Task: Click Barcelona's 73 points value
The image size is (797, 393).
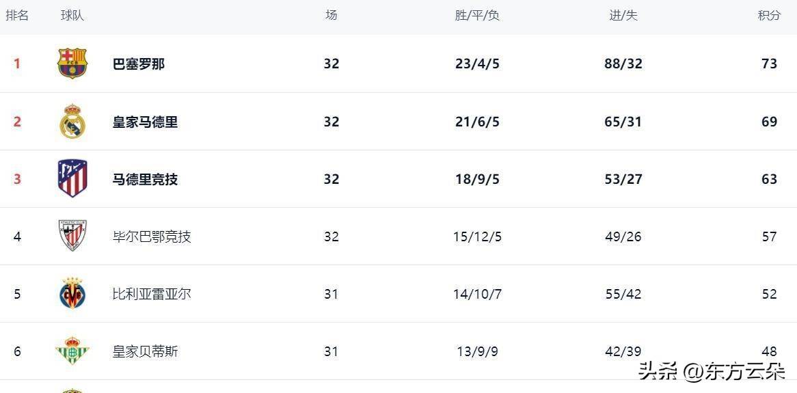Action: point(769,64)
